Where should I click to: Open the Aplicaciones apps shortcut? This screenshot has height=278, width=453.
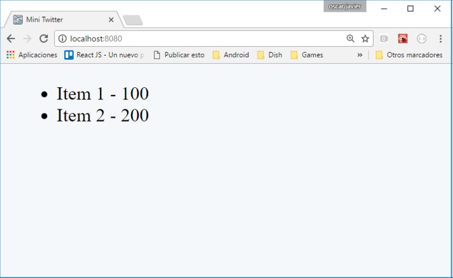coord(32,55)
